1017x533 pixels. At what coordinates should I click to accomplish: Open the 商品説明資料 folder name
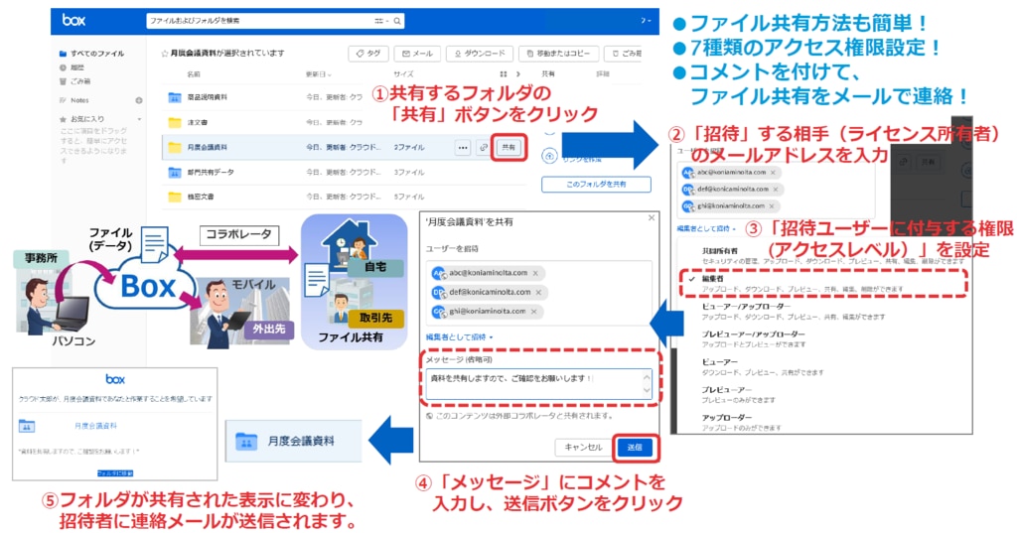tap(207, 97)
